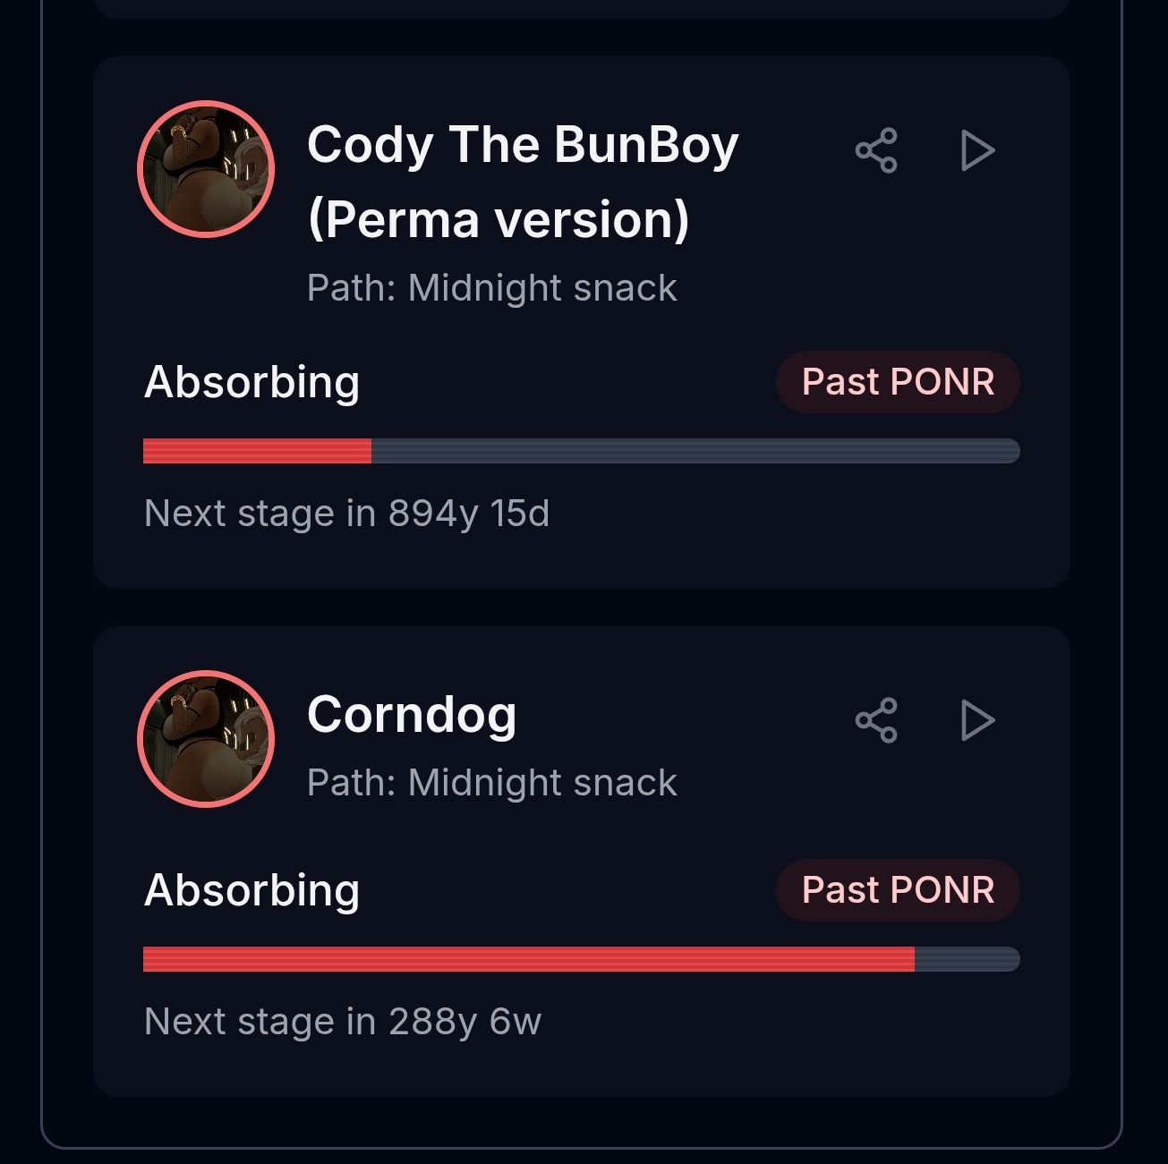Click the share icon for Corndog

pos(876,720)
